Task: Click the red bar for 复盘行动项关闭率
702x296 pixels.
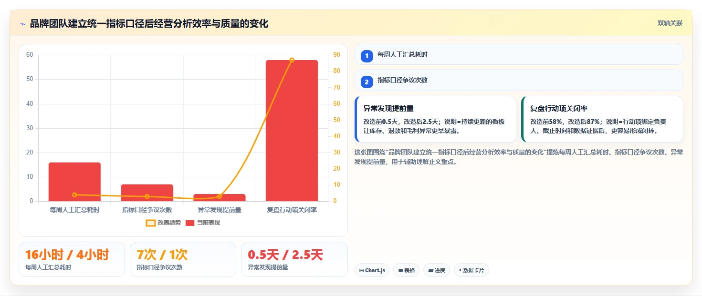Action: tap(292, 131)
